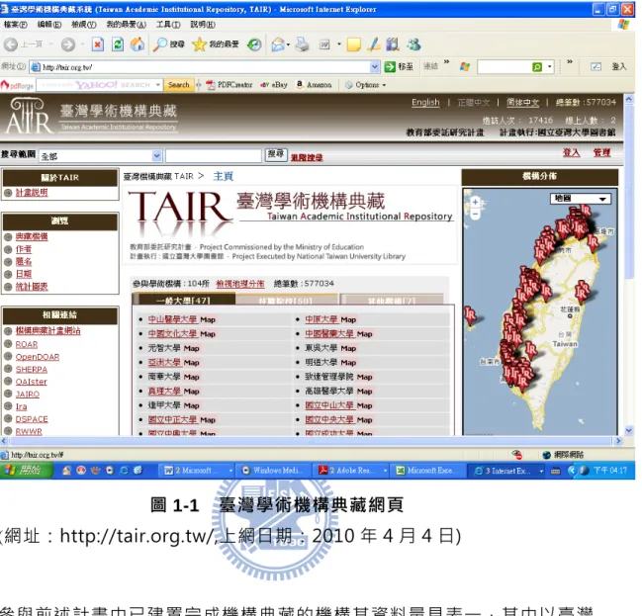Click the Mail envelope icon

pos(278,44)
